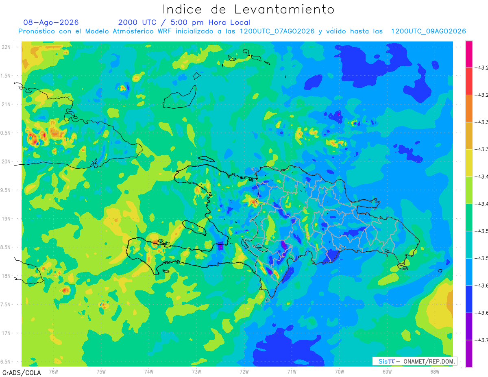Click the "70W" longitude axis label
Image resolution: width=488 pixels, height=377 pixels.
pos(340,371)
